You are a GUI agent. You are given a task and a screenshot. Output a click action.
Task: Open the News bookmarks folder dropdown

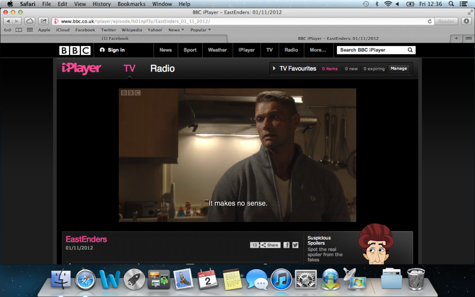[176, 30]
